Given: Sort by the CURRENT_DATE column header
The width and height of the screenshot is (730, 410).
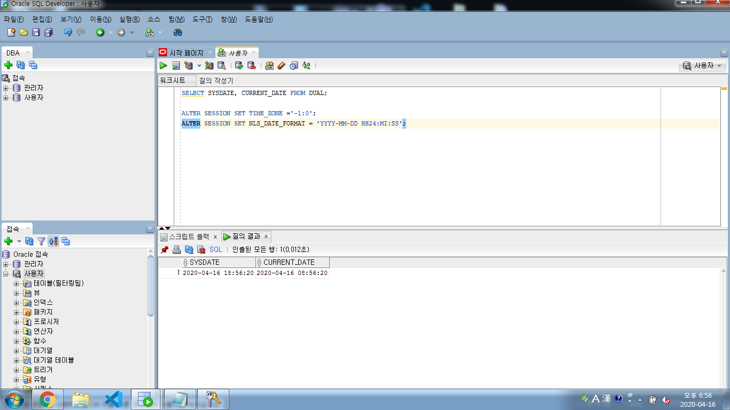Looking at the screenshot, I should pyautogui.click(x=293, y=262).
